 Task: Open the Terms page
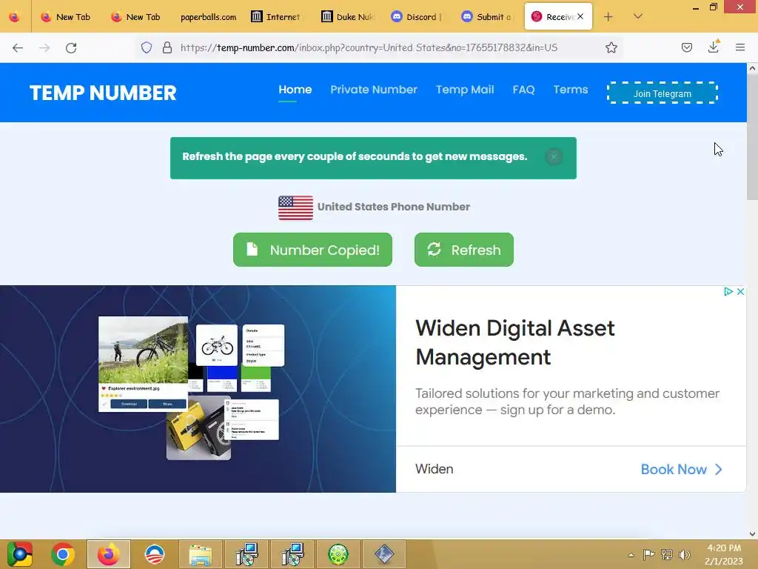(x=571, y=90)
